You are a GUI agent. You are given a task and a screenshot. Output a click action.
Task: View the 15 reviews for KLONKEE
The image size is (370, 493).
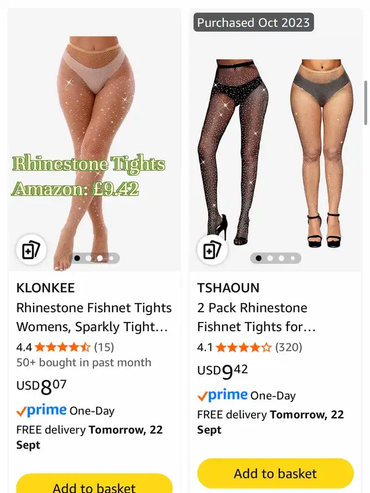(x=104, y=347)
